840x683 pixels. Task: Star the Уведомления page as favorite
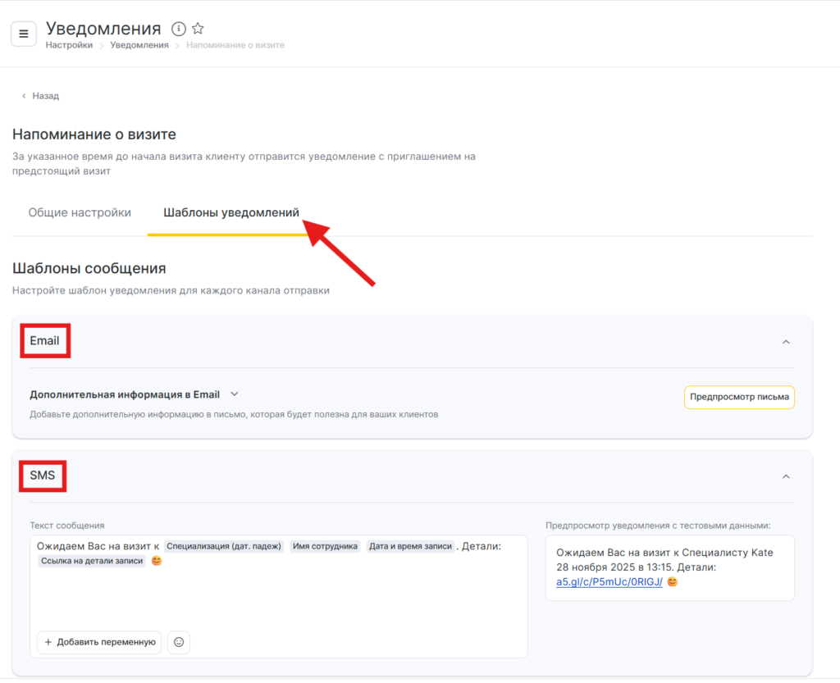click(198, 30)
